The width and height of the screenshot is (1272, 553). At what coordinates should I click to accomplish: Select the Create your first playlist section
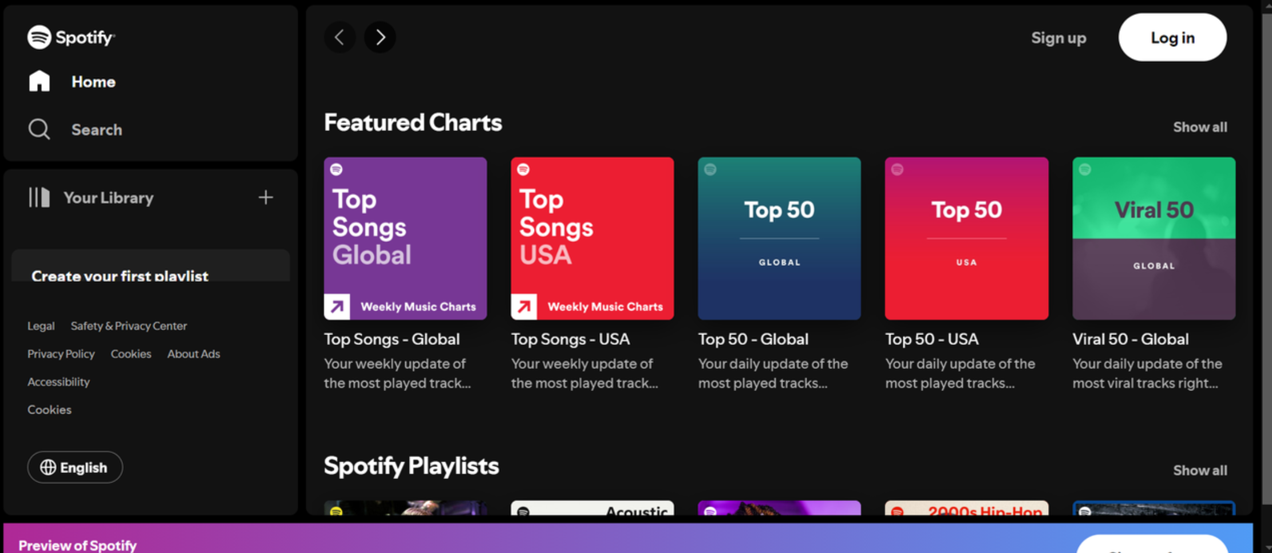[x=120, y=276]
